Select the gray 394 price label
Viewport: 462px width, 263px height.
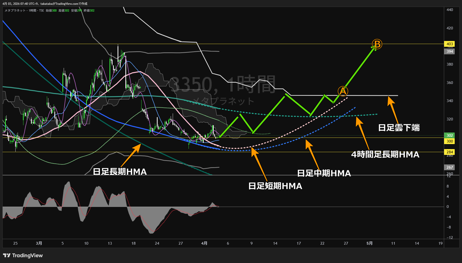pos(450,52)
